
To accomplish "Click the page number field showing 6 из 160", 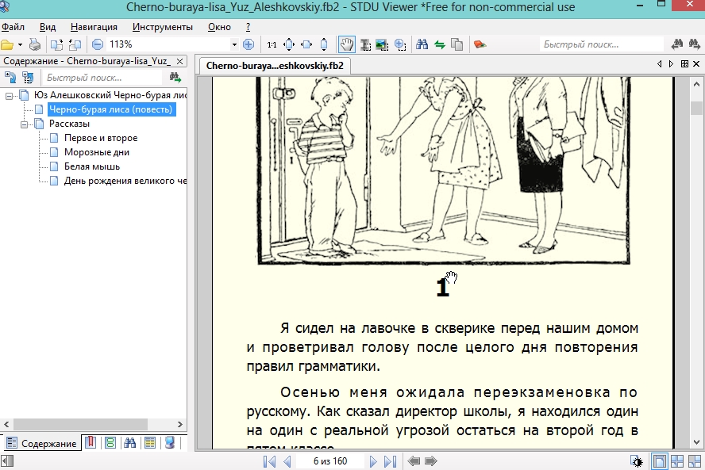I will pos(331,460).
